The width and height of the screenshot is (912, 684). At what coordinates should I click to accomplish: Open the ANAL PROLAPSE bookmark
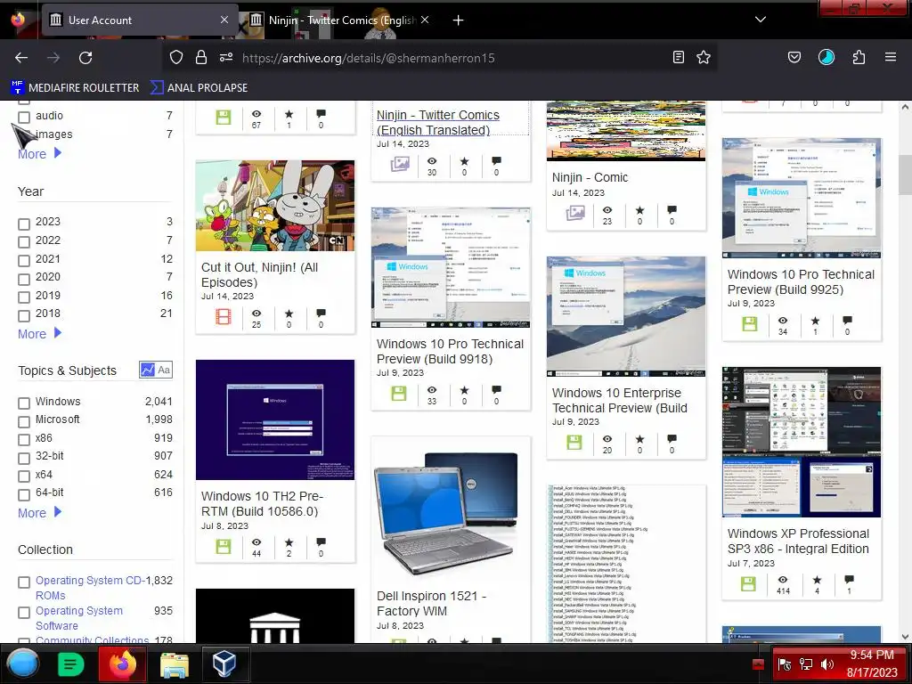click(199, 88)
